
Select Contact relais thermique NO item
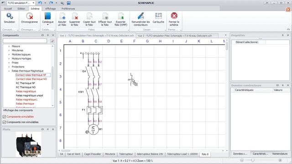pos(31,79)
